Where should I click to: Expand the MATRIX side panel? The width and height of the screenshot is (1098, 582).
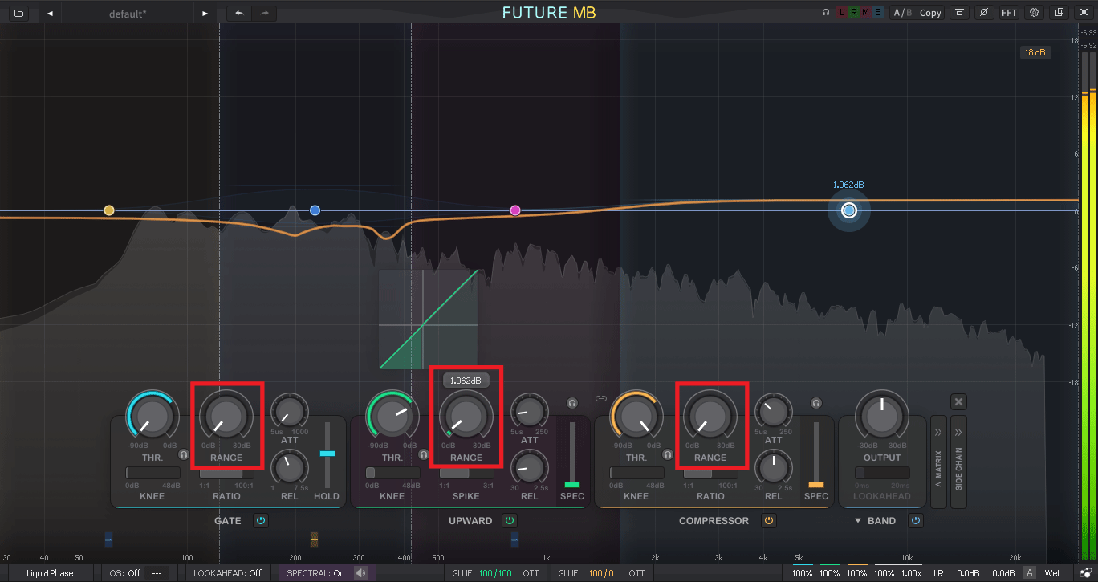pos(937,462)
